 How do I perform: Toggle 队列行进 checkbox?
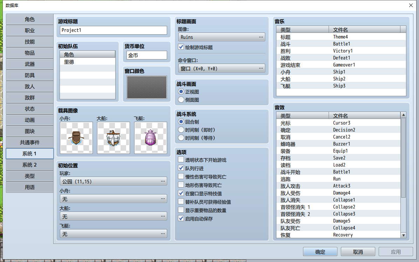(181, 168)
